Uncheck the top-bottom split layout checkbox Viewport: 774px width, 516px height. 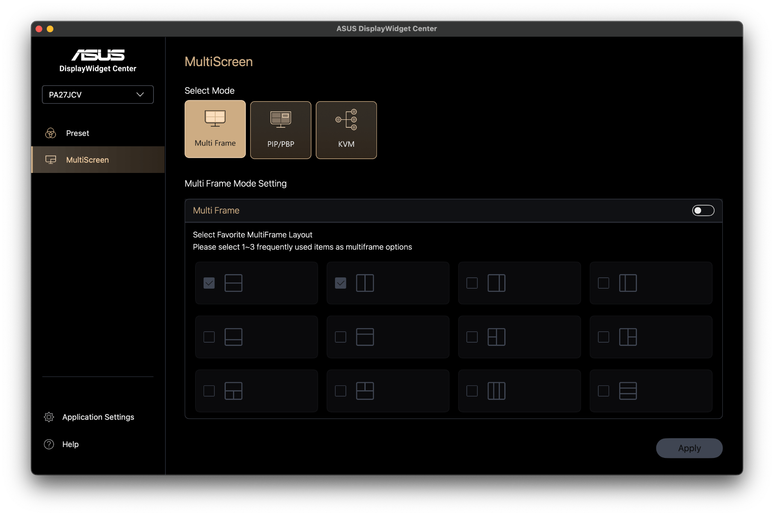click(x=209, y=283)
